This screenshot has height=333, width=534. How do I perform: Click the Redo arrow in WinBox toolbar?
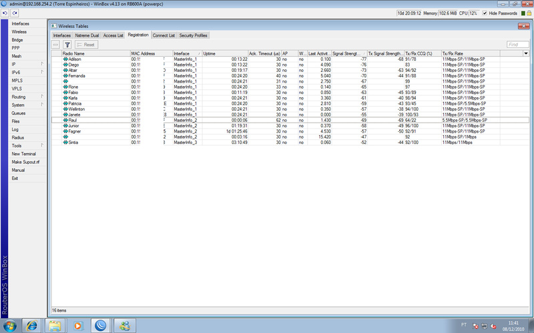click(14, 13)
